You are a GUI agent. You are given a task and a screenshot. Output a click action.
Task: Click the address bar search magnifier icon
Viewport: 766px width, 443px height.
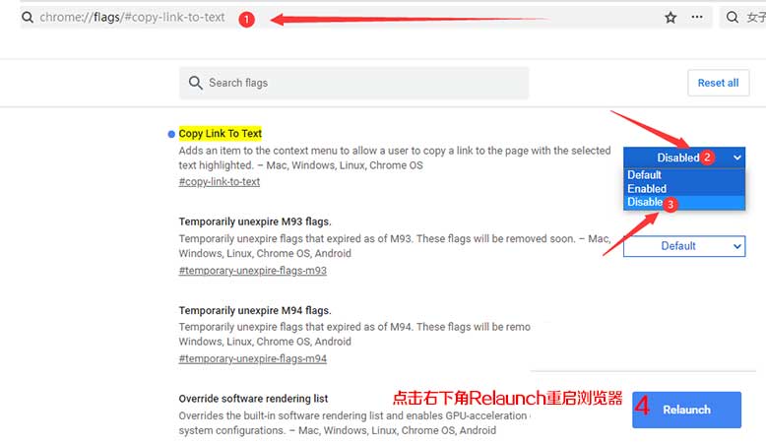pyautogui.click(x=28, y=18)
